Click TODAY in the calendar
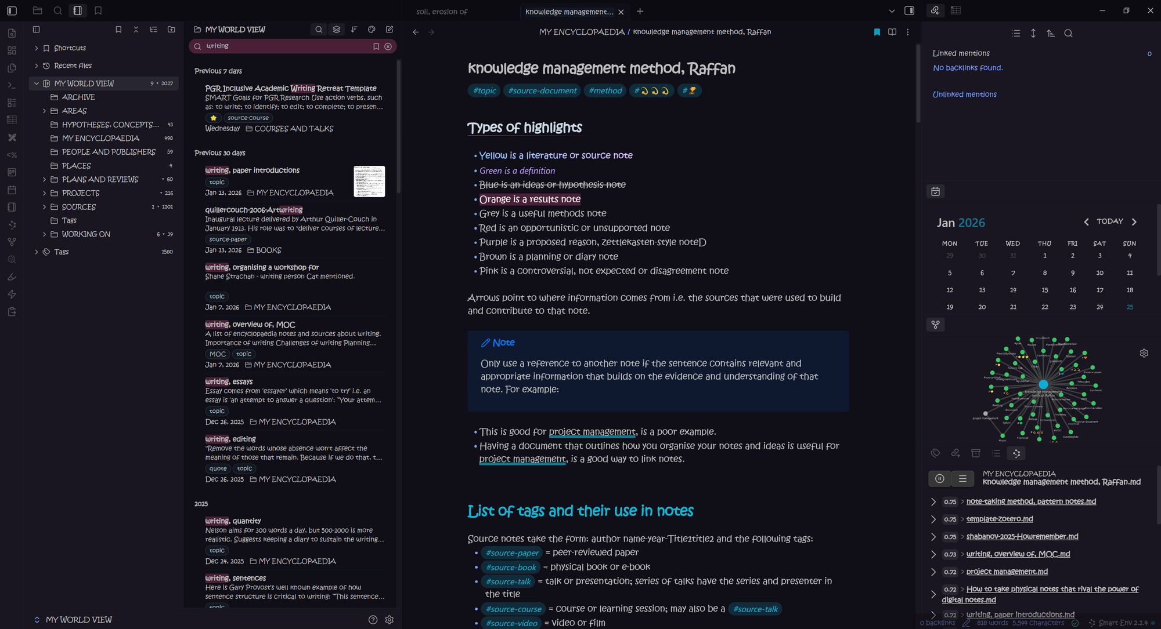The width and height of the screenshot is (1161, 629). click(1109, 221)
